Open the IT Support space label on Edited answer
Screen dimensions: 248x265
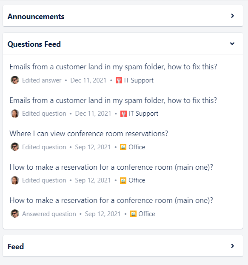139,80
